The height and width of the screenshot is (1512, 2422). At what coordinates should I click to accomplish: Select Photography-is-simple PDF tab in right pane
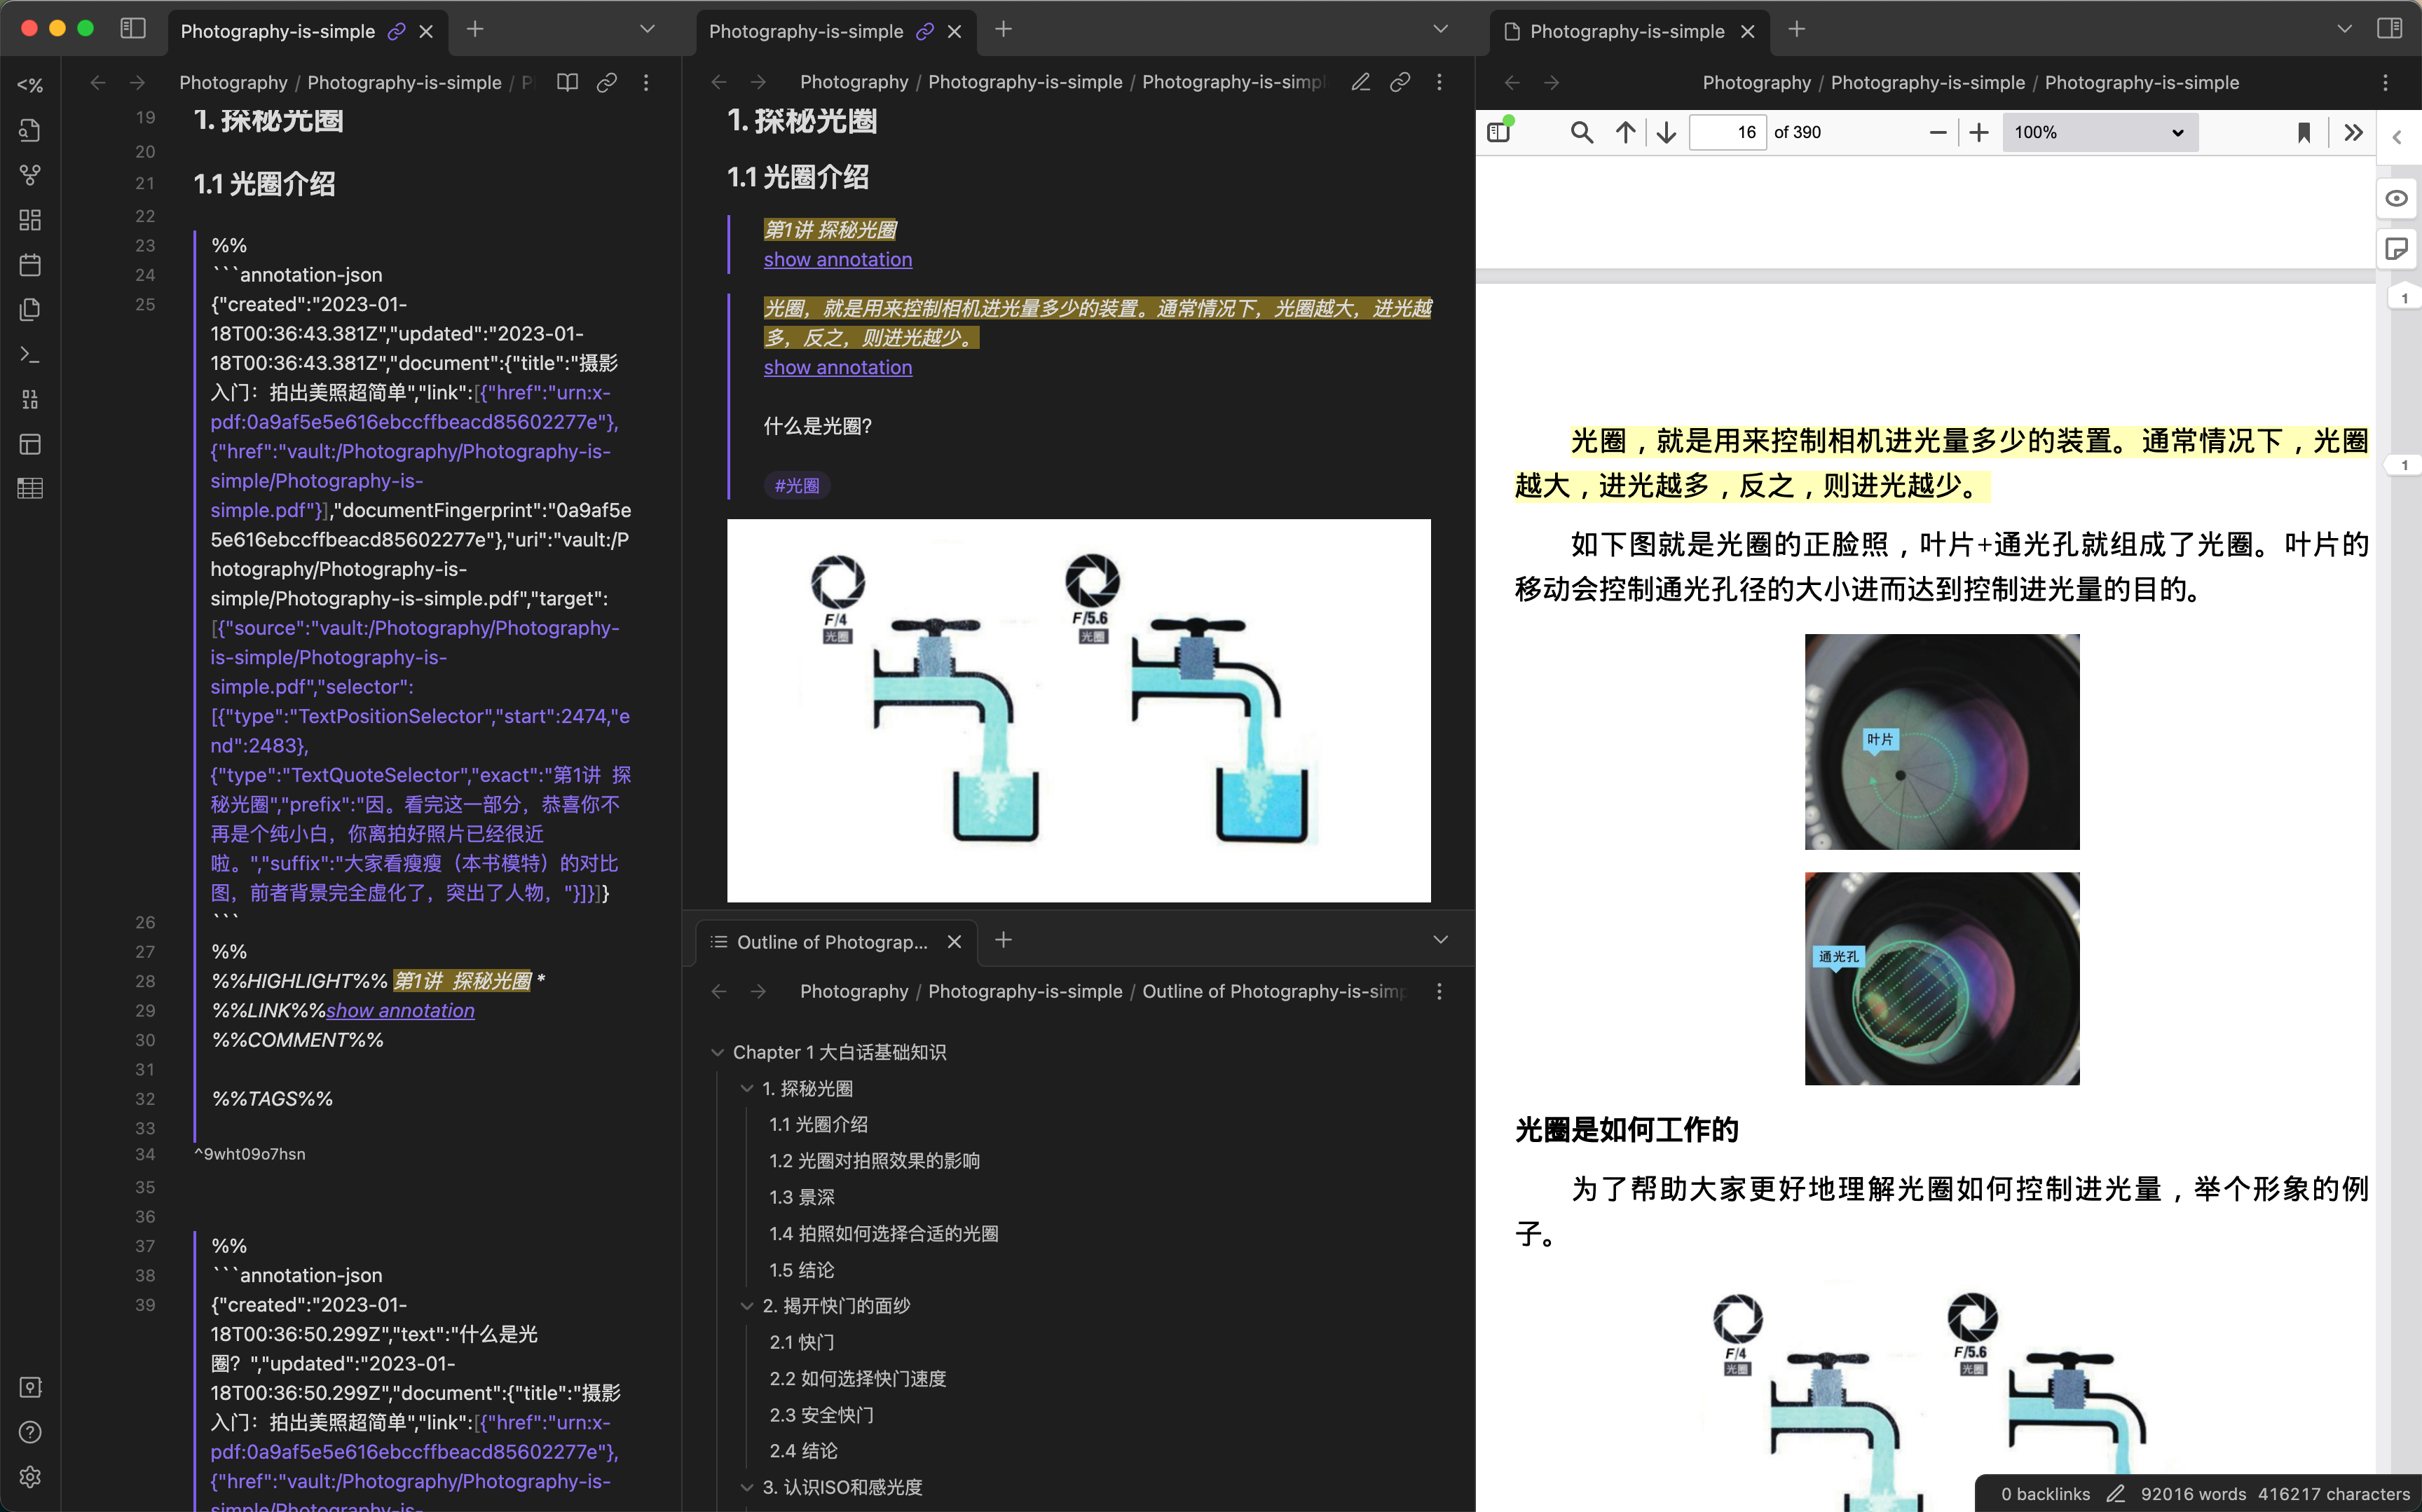tap(1630, 31)
